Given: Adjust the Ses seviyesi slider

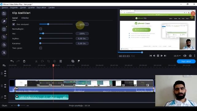Looking at the screenshot, I should click(48, 24).
